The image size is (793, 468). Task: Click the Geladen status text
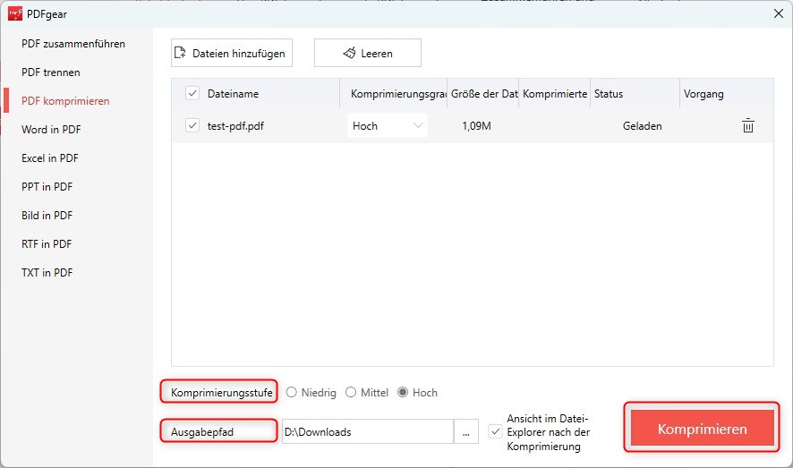643,126
